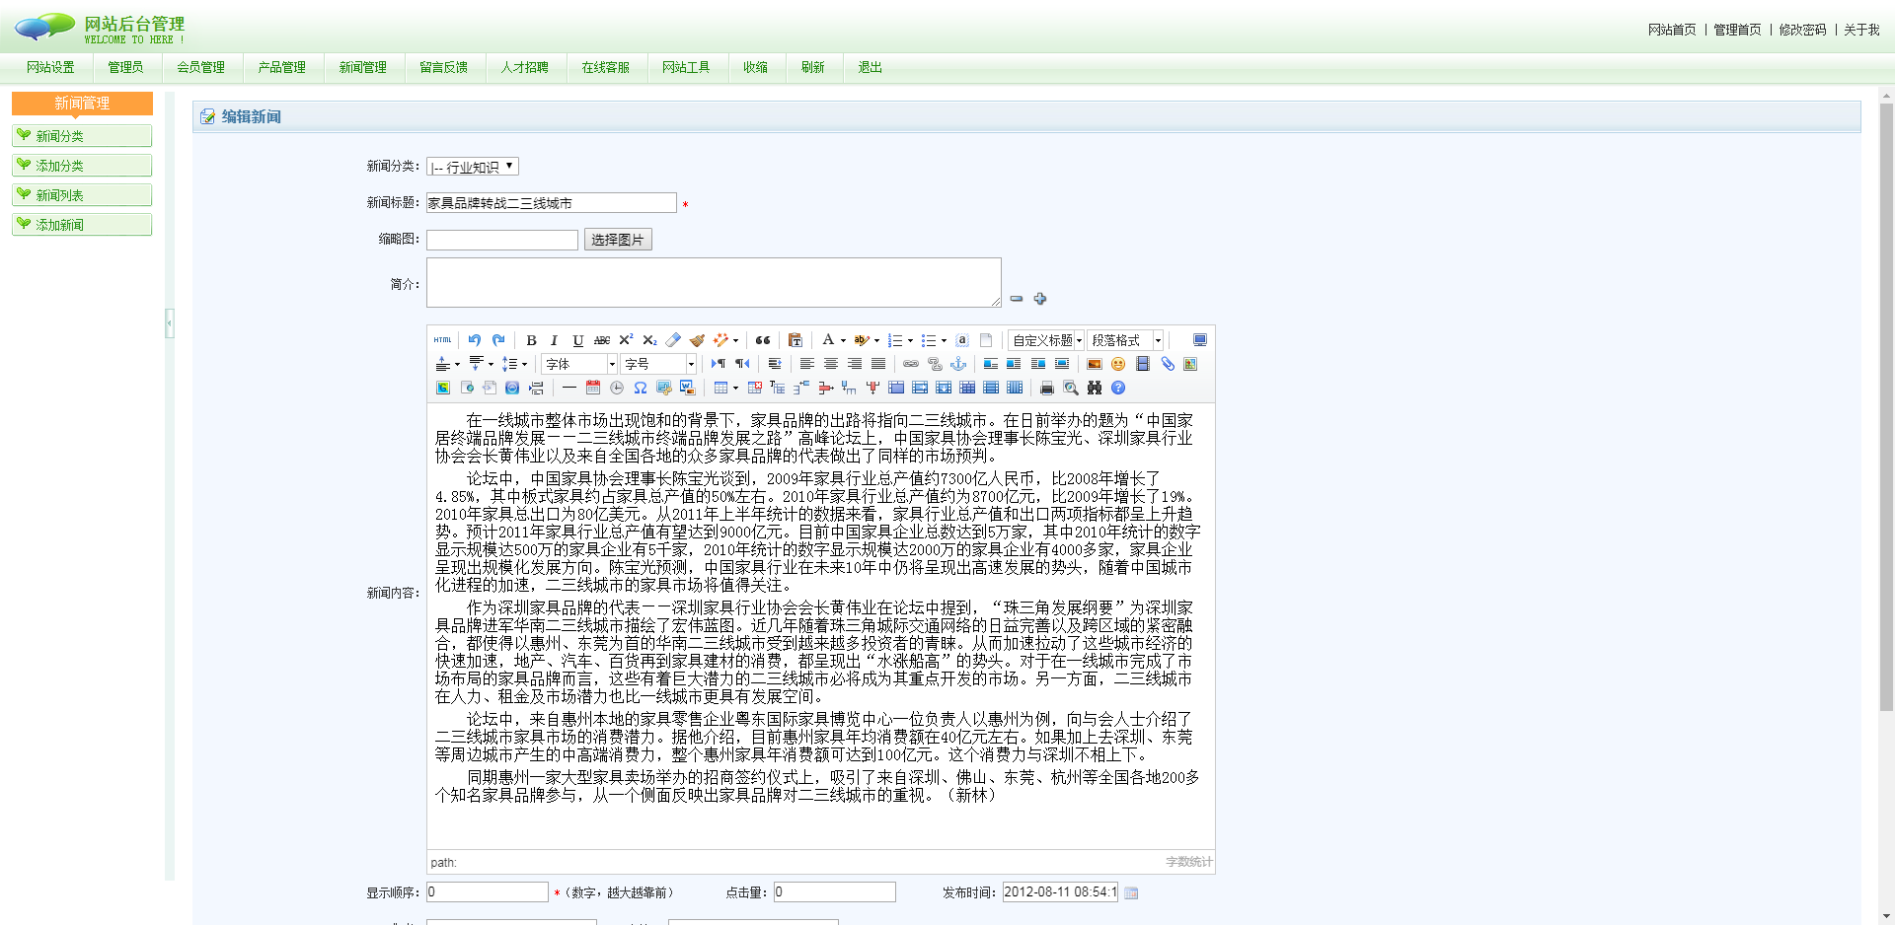Click the redo arrow icon
This screenshot has width=1895, height=925.
[498, 340]
